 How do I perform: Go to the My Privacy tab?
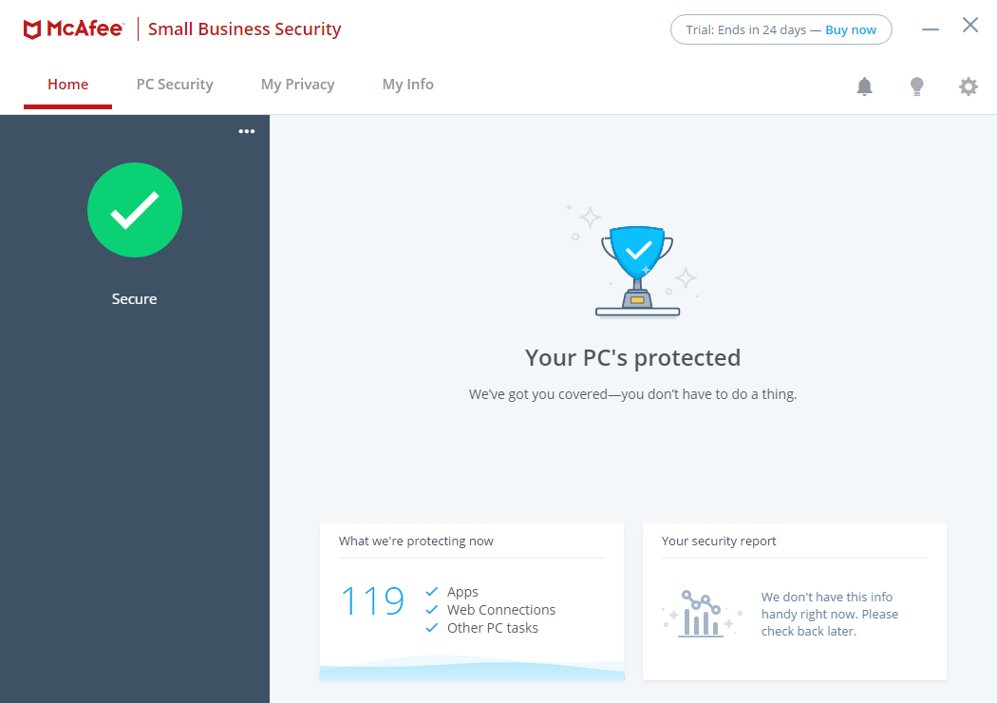pyautogui.click(x=297, y=85)
